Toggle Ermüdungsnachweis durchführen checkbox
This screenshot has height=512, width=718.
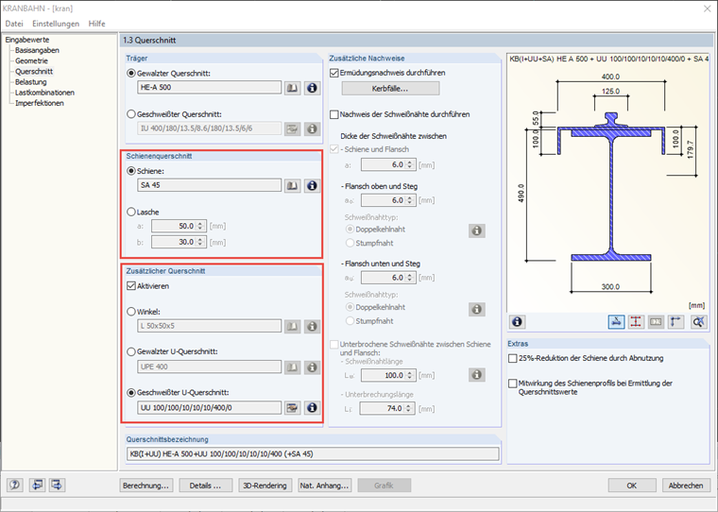(x=334, y=73)
